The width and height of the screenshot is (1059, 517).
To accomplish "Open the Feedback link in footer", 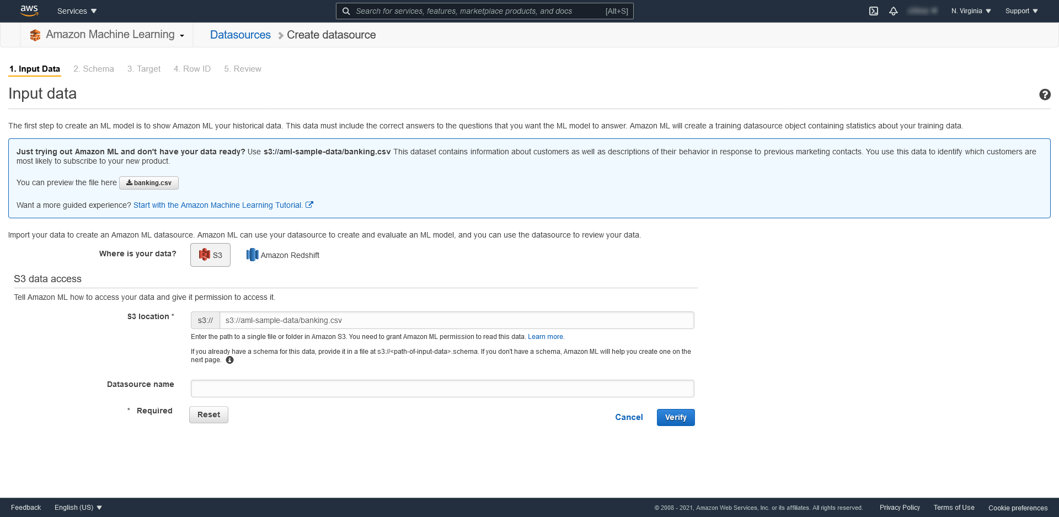I will click(26, 508).
